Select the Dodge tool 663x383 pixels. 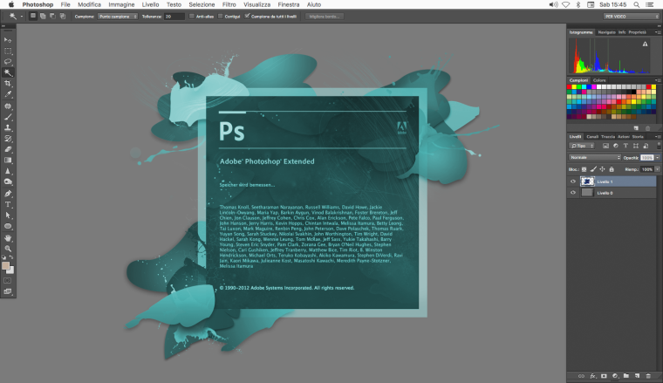8,182
